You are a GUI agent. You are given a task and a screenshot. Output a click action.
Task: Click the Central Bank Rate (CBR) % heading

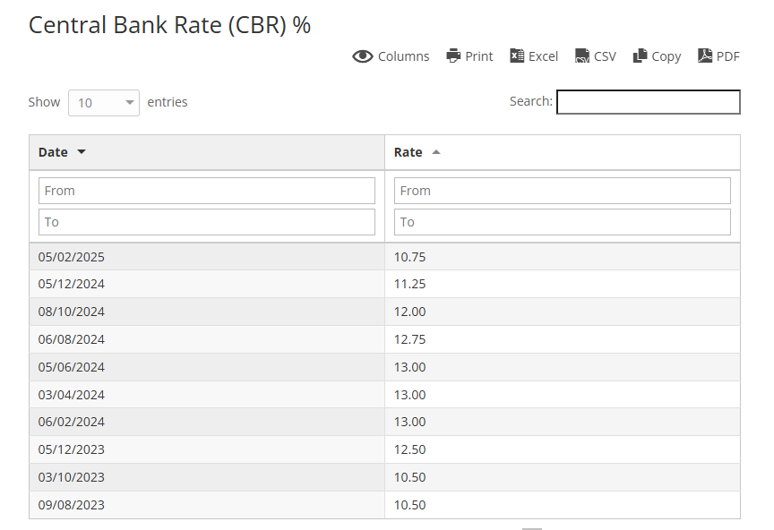[x=169, y=25]
